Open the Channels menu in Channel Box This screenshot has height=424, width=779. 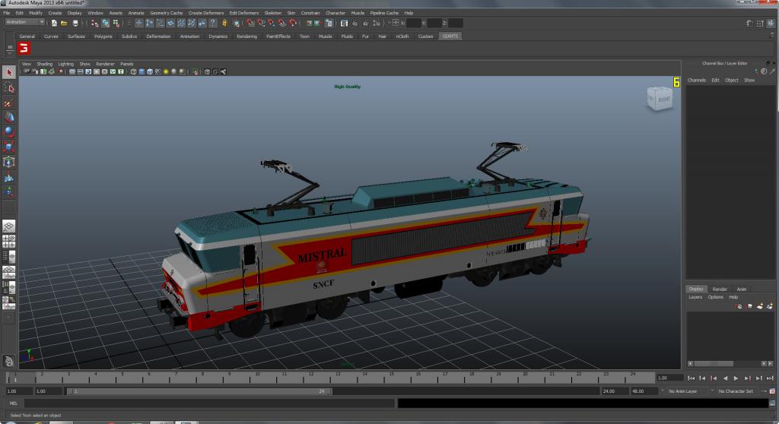697,80
